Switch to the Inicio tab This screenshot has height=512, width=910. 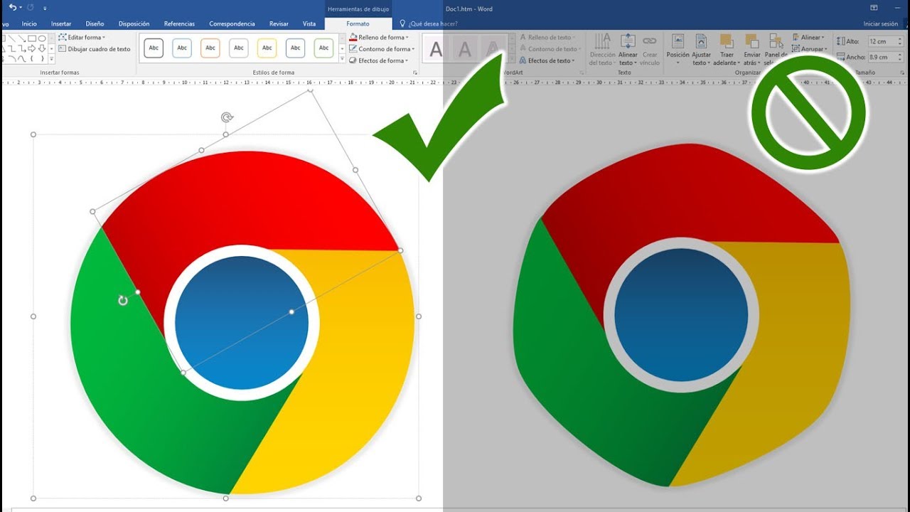point(29,23)
